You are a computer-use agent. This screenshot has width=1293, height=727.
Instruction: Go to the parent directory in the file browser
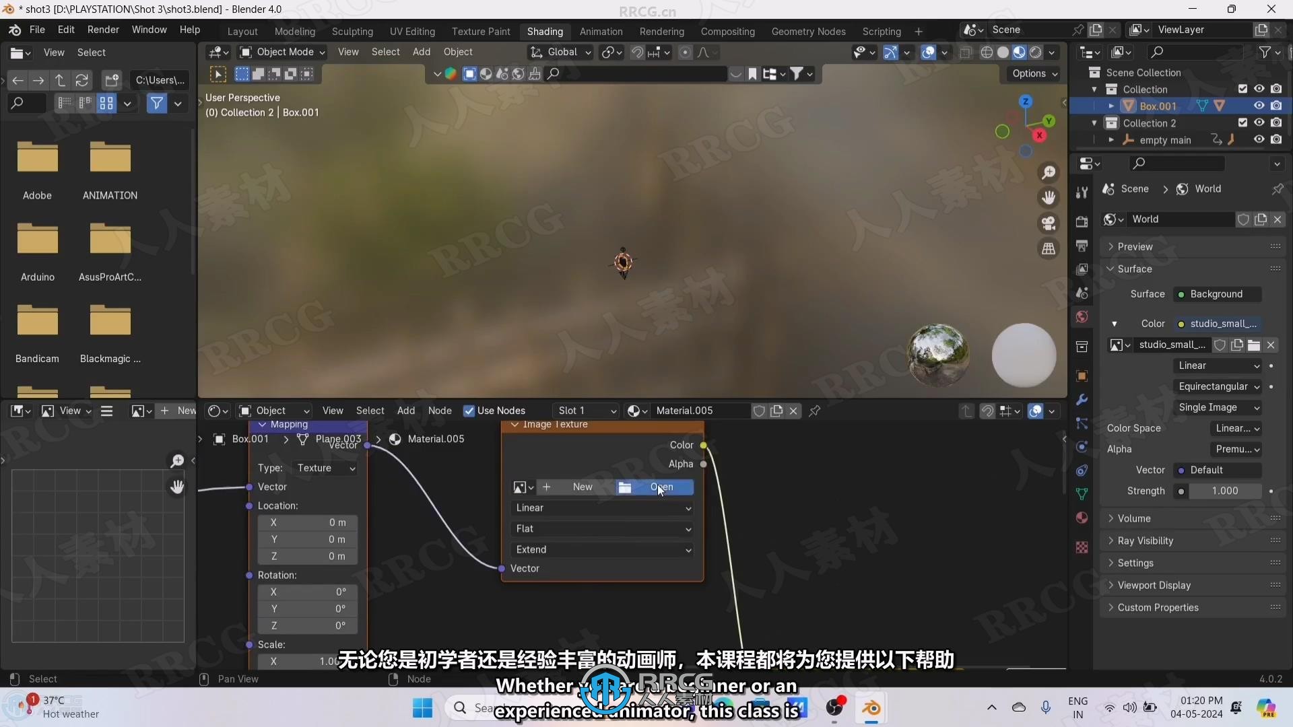61,81
